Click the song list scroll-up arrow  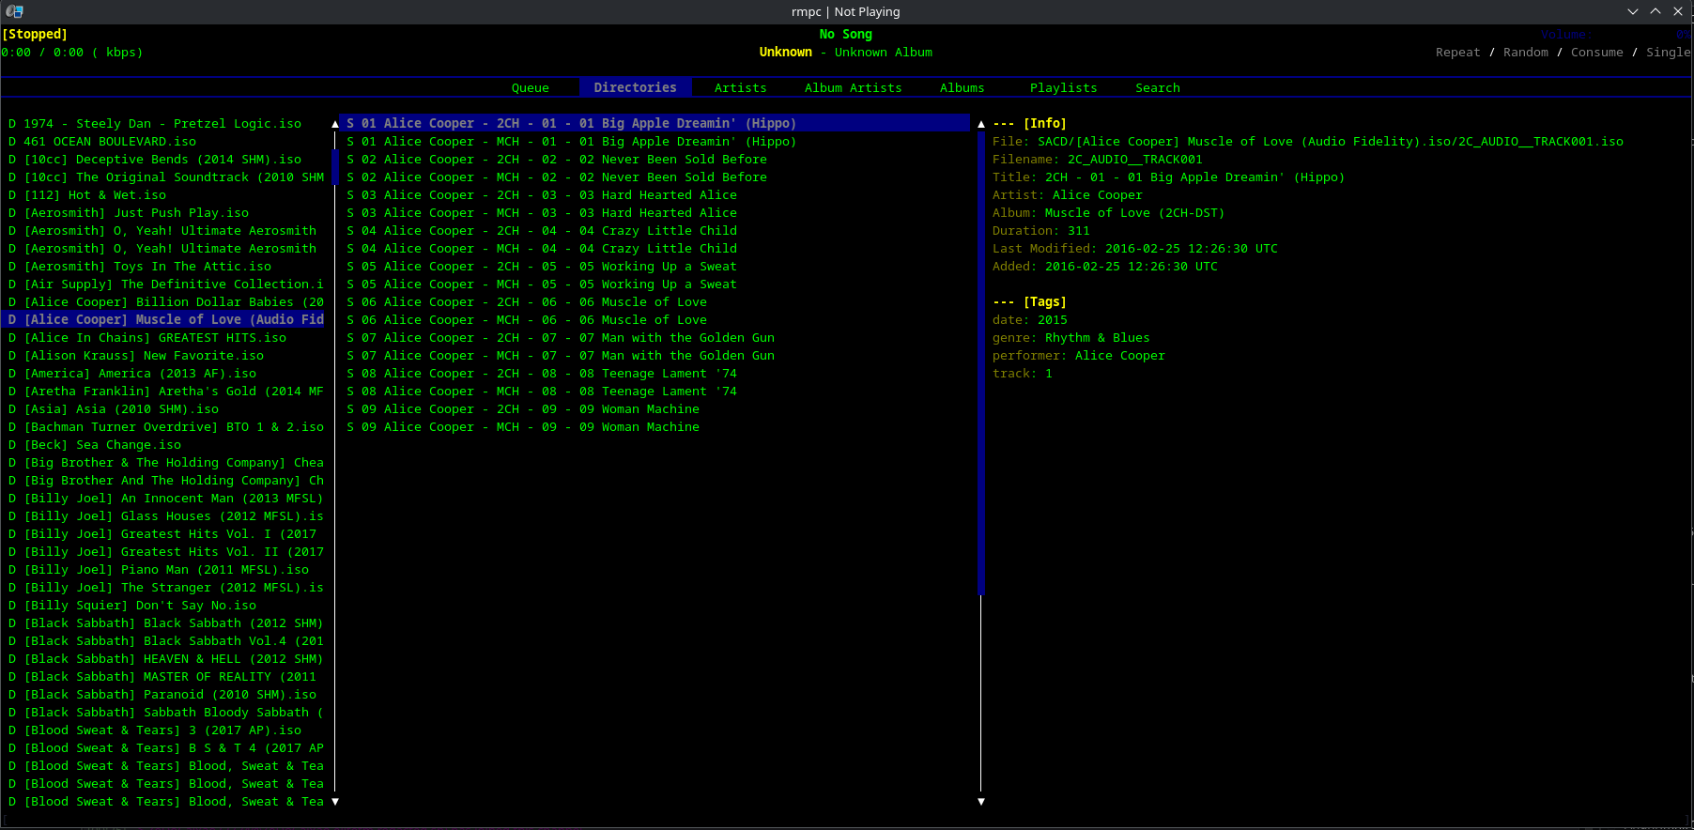pos(981,124)
